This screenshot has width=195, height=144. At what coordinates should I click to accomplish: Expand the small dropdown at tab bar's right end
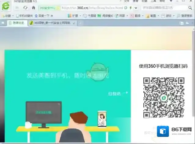(x=192, y=23)
